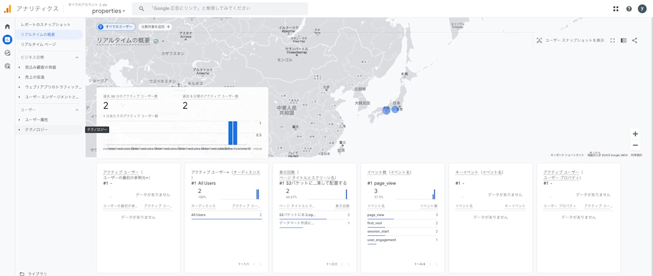
Task: Click the All Users table row
Action: (x=226, y=215)
